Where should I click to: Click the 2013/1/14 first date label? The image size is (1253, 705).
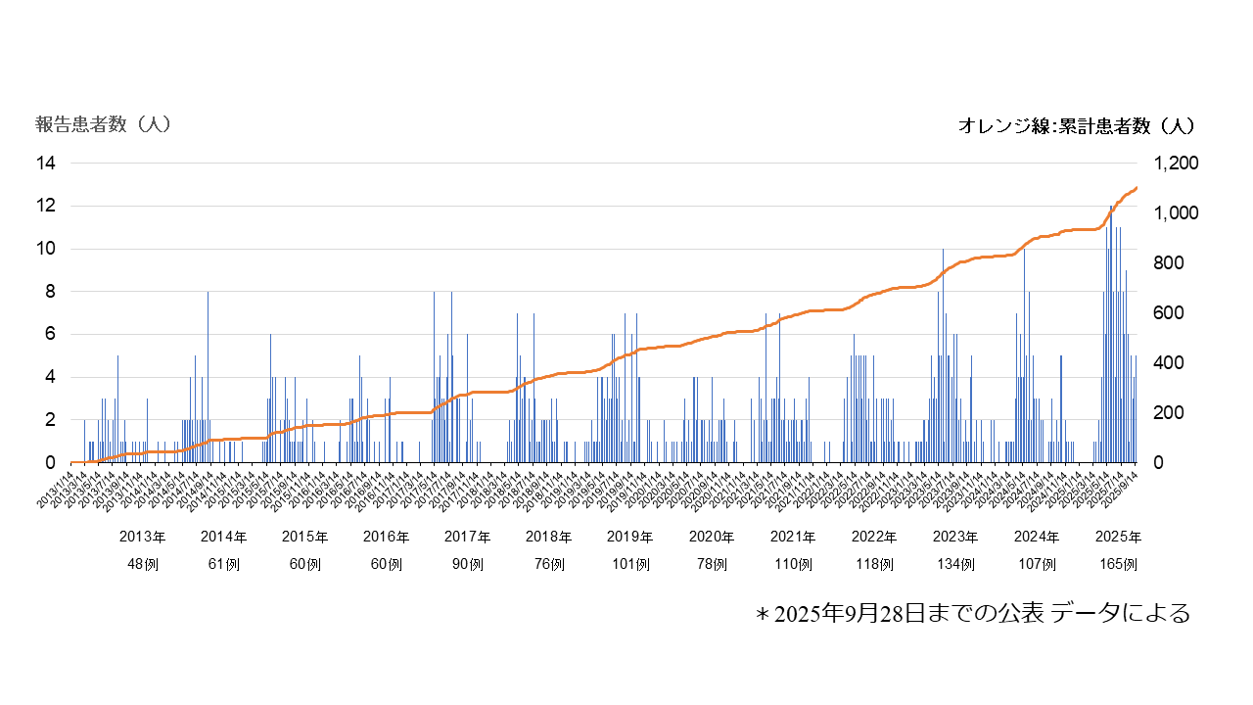pos(57,490)
